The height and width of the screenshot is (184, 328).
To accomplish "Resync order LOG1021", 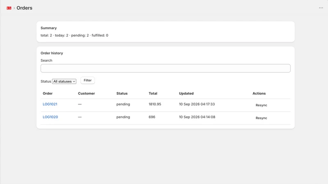I will click(261, 105).
